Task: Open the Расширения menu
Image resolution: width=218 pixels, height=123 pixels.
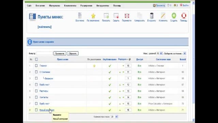Action: tap(86, 5)
